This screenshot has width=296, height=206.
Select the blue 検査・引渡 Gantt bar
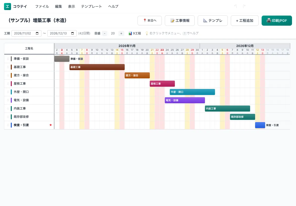(260, 125)
